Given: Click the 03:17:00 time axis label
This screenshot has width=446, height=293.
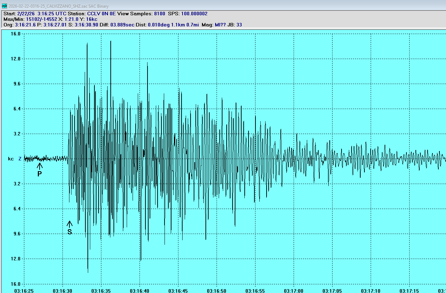Looking at the screenshot, I should tap(294, 290).
